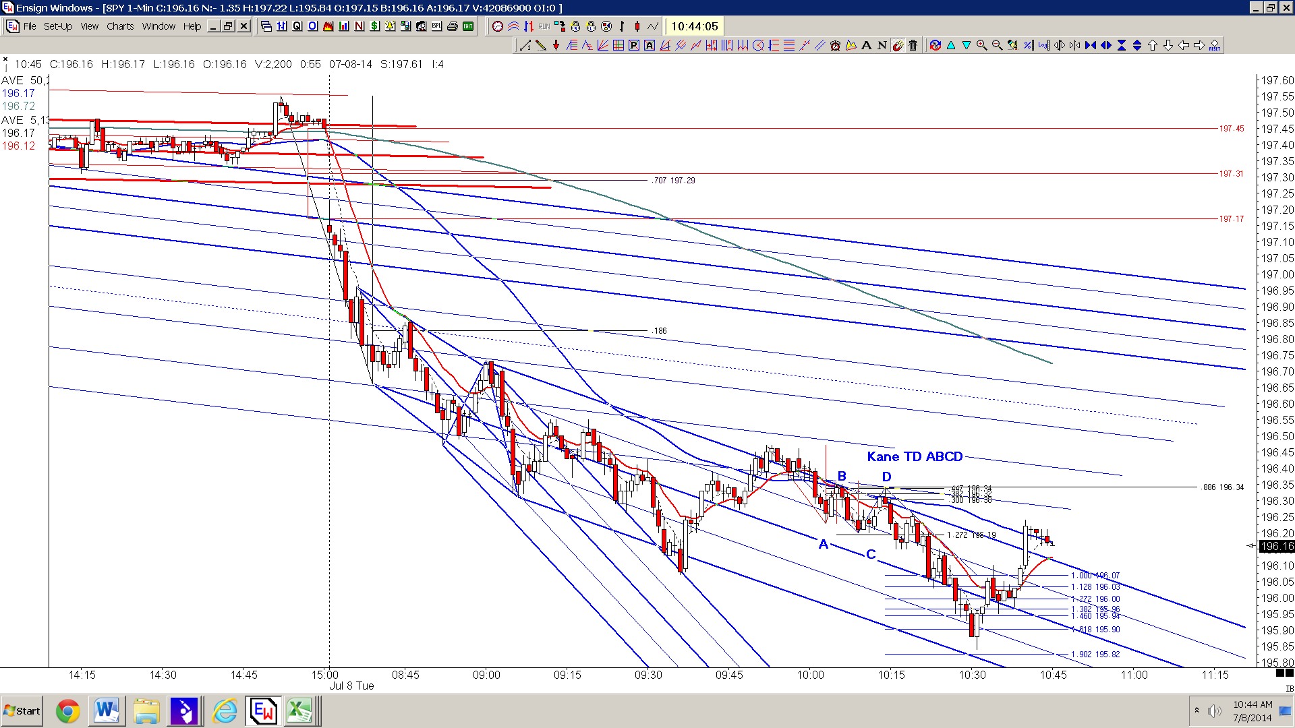The image size is (1295, 728).
Task: Click the red clock icon near time display
Action: (x=498, y=26)
